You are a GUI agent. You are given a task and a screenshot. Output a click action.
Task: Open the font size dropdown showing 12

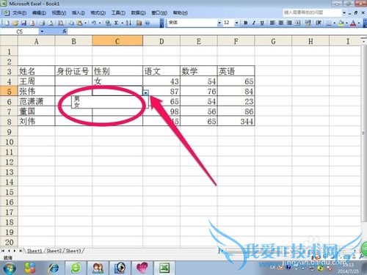pyautogui.click(x=236, y=23)
